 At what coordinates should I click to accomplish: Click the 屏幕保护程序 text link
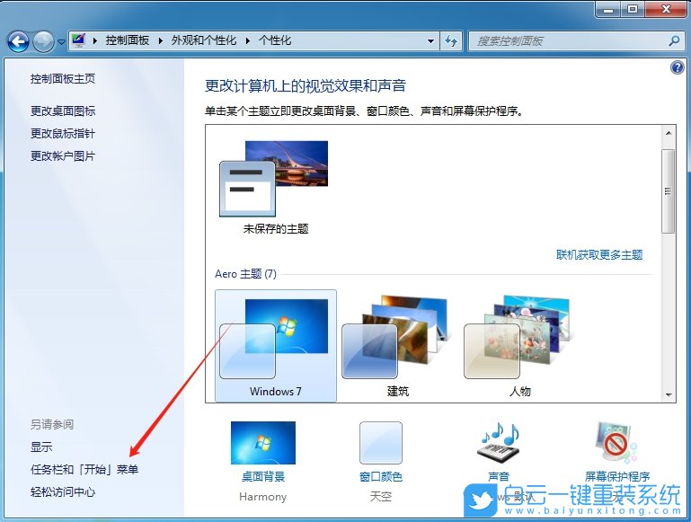[617, 476]
